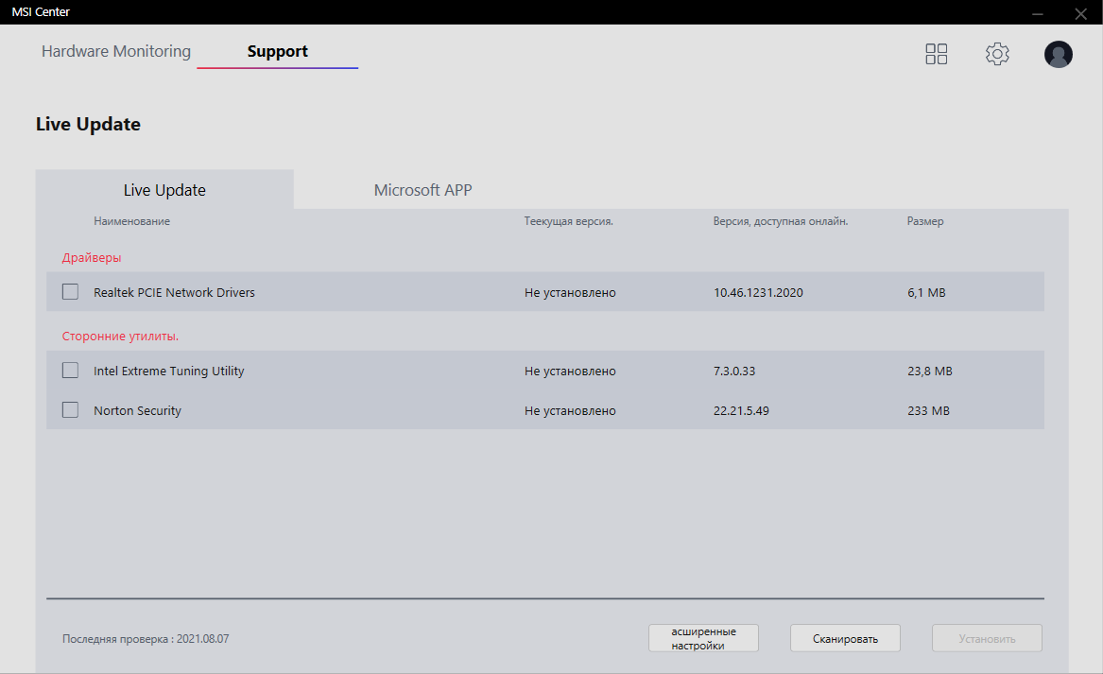
Task: Click the Версия, доступная онлайн column header
Action: click(781, 221)
